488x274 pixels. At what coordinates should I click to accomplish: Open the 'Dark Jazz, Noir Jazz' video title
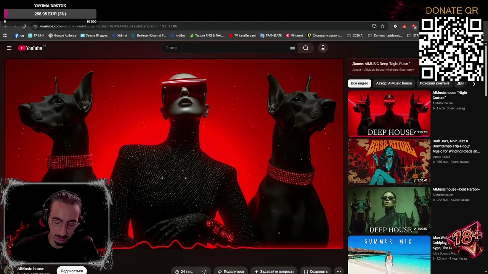tap(456, 146)
